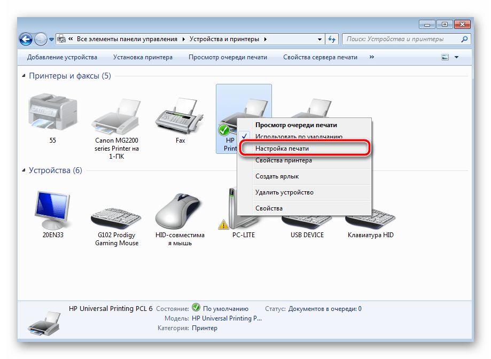The width and height of the screenshot is (491, 359).
Task: Show hidden toolbar commands via the double-chevron
Action: click(371, 57)
